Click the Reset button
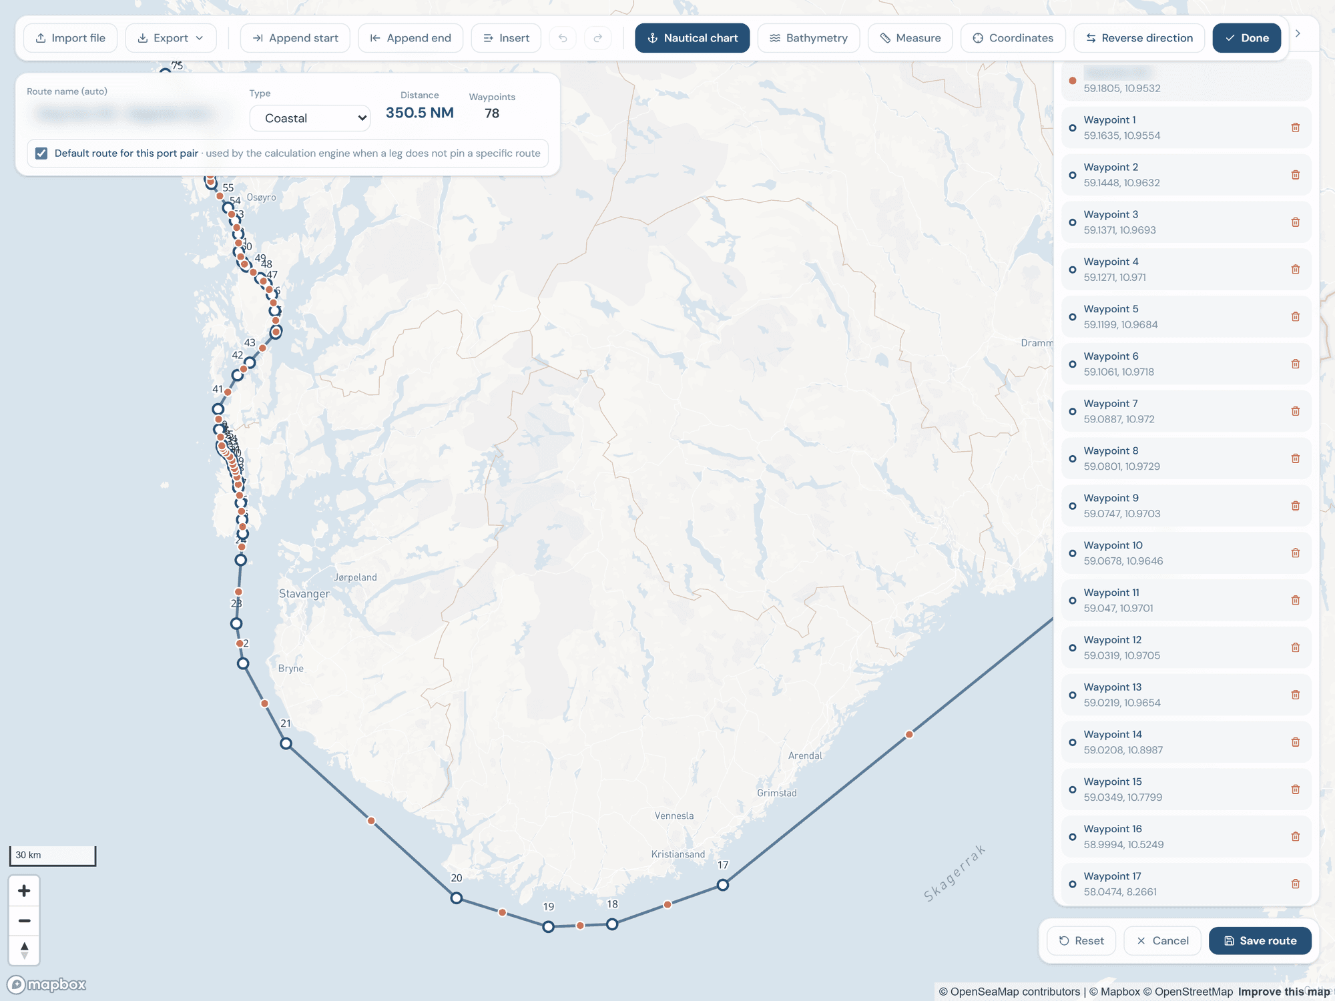This screenshot has width=1335, height=1001. tap(1081, 940)
